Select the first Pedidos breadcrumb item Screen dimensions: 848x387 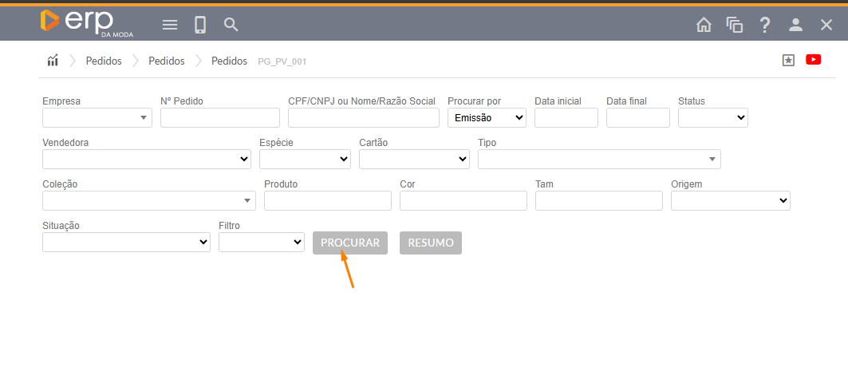pos(104,61)
